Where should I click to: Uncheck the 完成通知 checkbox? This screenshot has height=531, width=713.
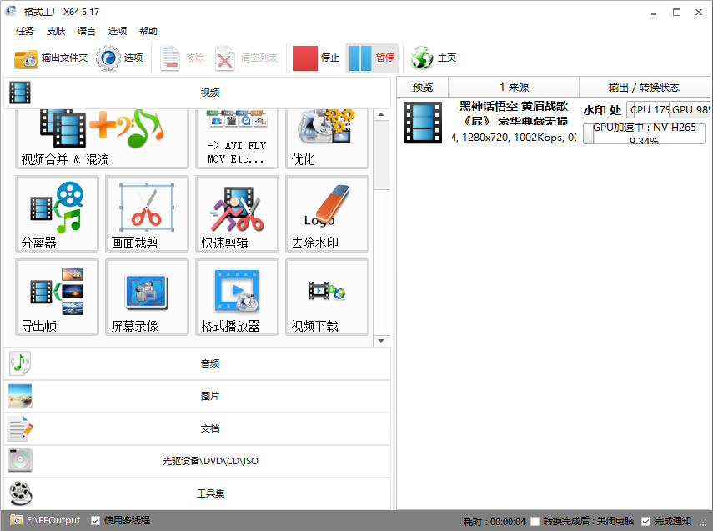pyautogui.click(x=645, y=521)
